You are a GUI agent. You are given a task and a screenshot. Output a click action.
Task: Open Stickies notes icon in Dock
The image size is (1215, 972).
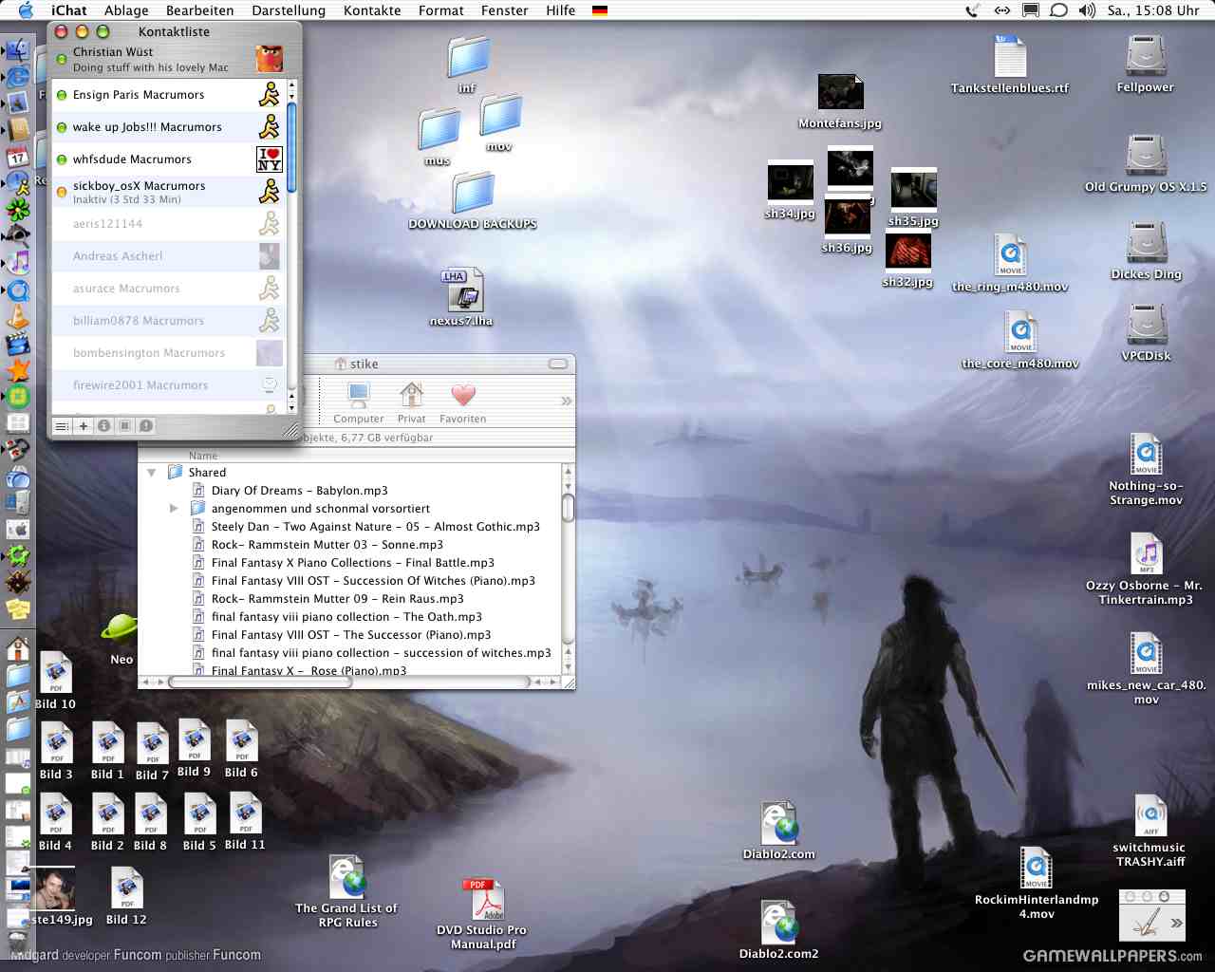[17, 609]
